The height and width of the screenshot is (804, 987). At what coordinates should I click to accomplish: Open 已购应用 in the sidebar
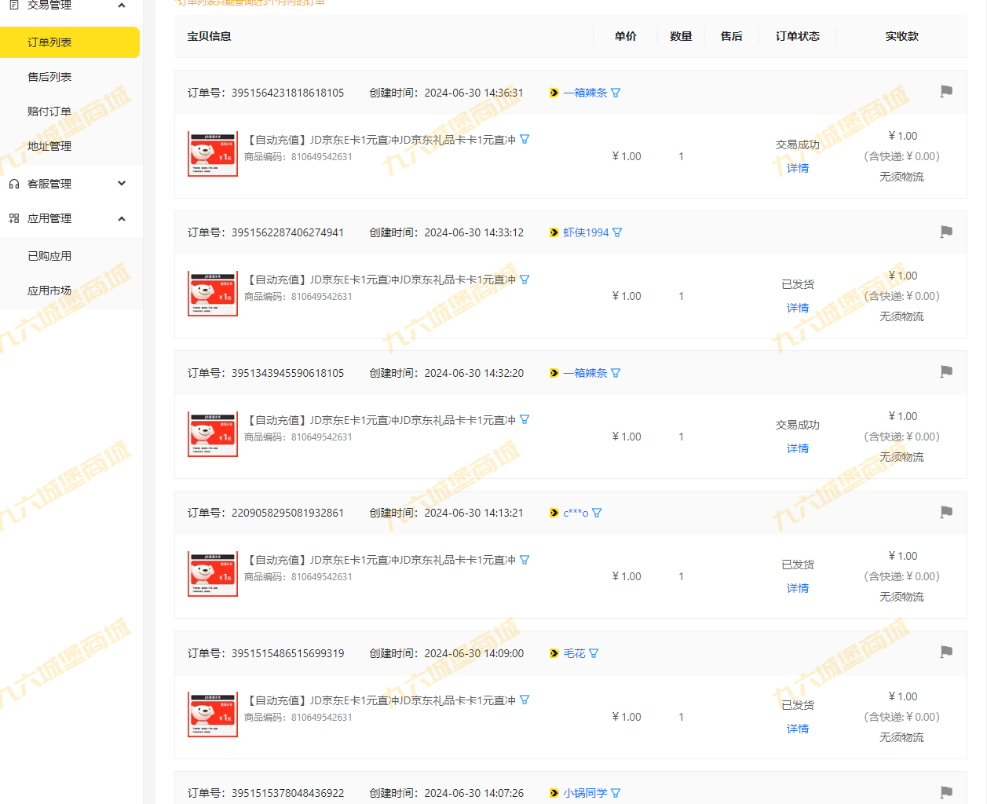[49, 256]
